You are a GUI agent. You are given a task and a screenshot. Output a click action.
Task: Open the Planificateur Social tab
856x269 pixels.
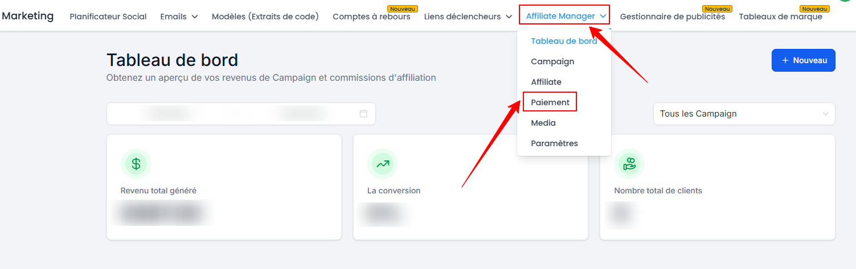[x=108, y=17]
